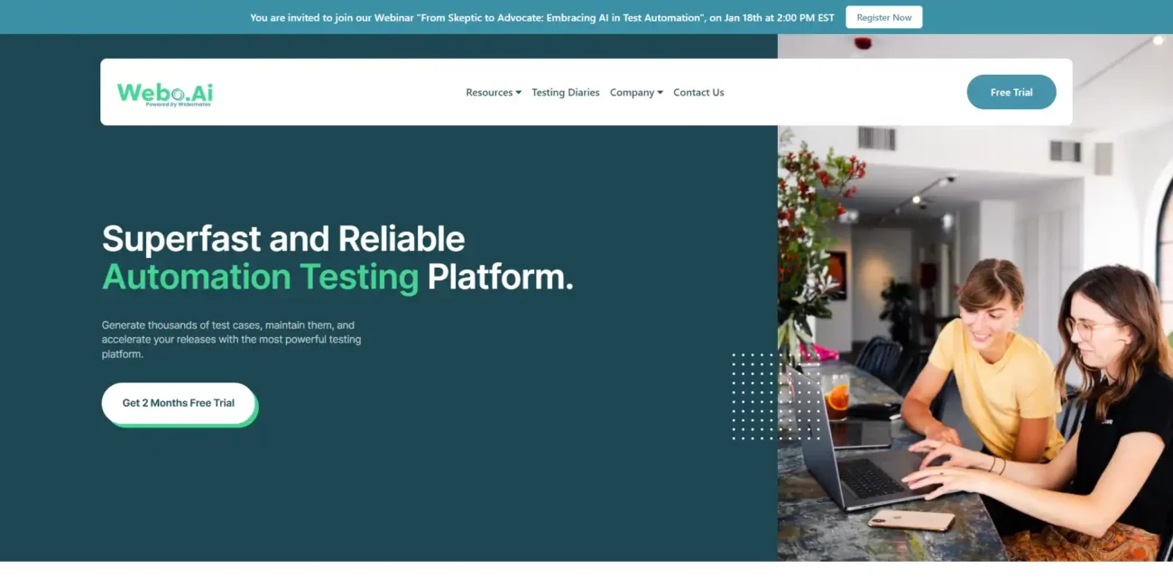Click the Powered By Webomates tagline
The width and height of the screenshot is (1173, 586).
pyautogui.click(x=179, y=105)
